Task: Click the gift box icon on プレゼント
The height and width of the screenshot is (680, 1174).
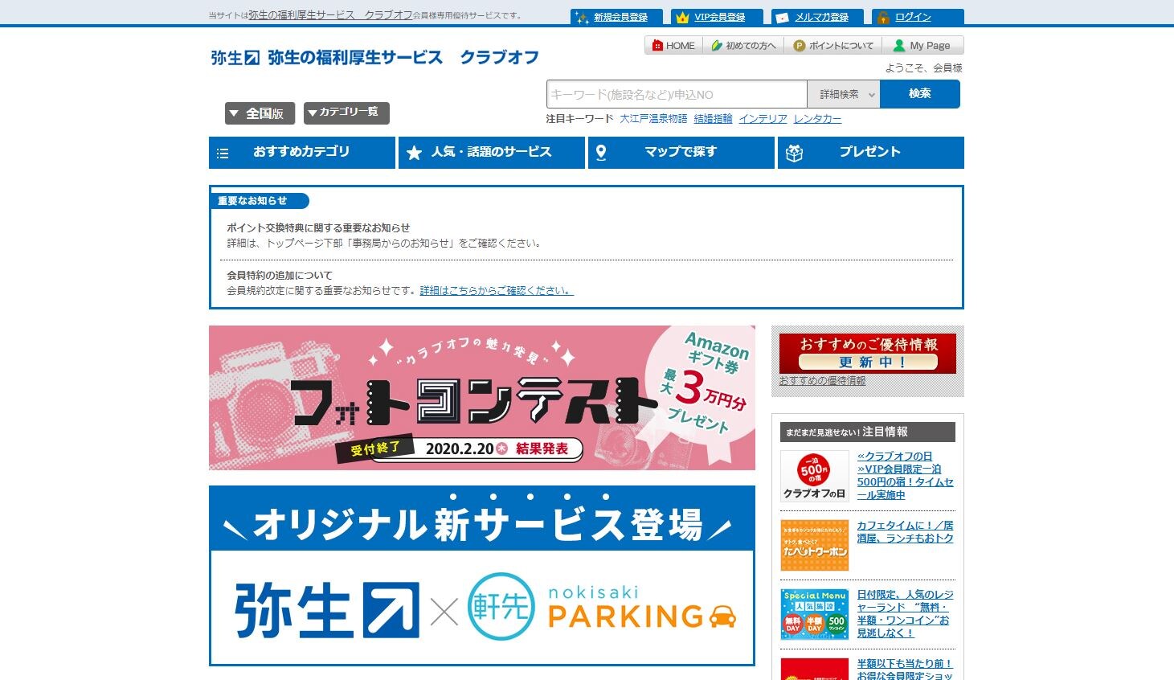Action: (x=794, y=154)
